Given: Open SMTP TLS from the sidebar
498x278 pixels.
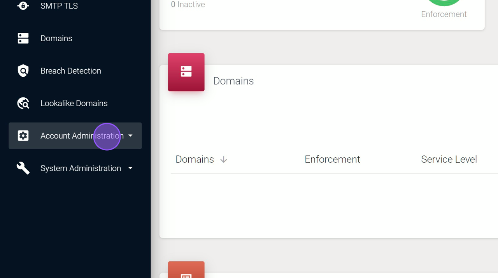Looking at the screenshot, I should 59,5.
